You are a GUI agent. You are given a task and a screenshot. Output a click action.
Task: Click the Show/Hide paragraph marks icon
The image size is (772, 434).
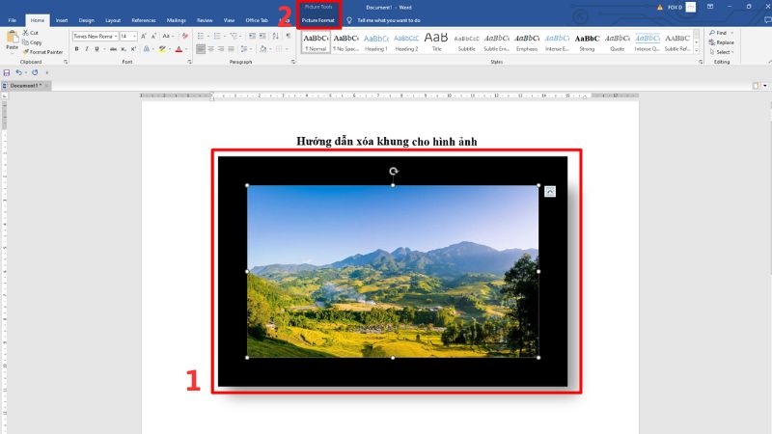coord(287,37)
